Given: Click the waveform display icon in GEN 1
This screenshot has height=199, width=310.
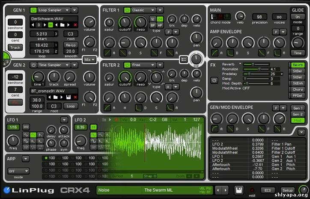Looking at the screenshot, I should [51, 25].
